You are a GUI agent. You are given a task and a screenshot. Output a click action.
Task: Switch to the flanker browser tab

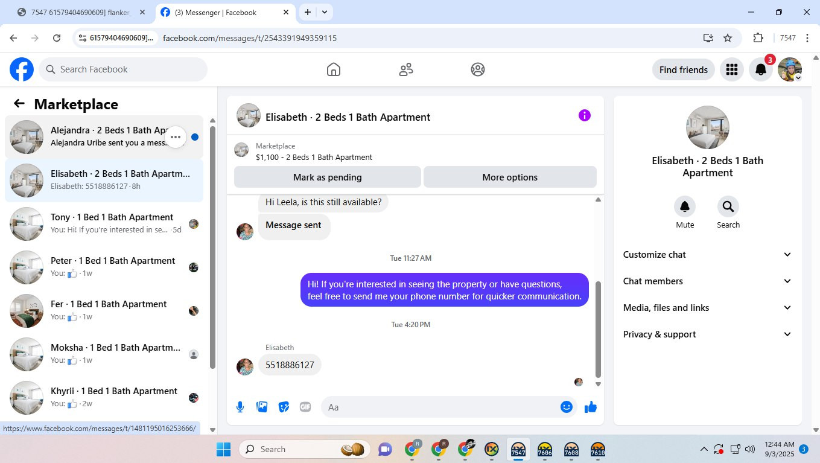point(82,12)
